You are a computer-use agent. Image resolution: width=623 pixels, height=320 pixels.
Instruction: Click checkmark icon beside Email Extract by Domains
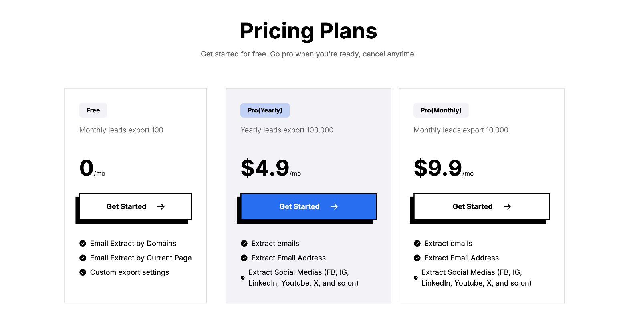(x=83, y=244)
